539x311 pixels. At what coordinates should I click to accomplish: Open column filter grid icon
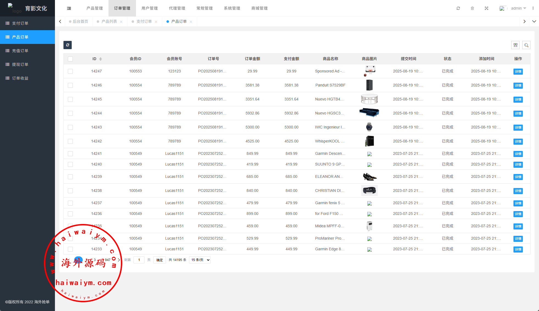[515, 45]
